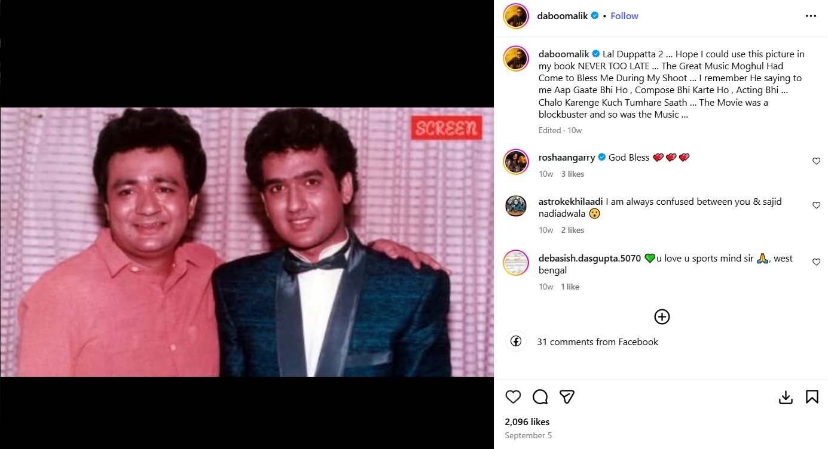This screenshot has height=449, width=828.
Task: Open daboomalik profile picture in header
Action: click(x=516, y=16)
